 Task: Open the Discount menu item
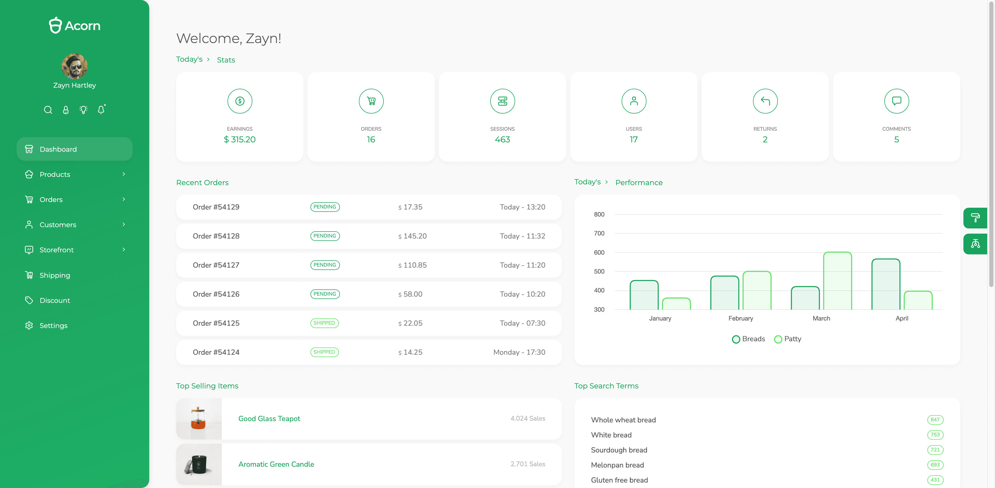(x=55, y=301)
